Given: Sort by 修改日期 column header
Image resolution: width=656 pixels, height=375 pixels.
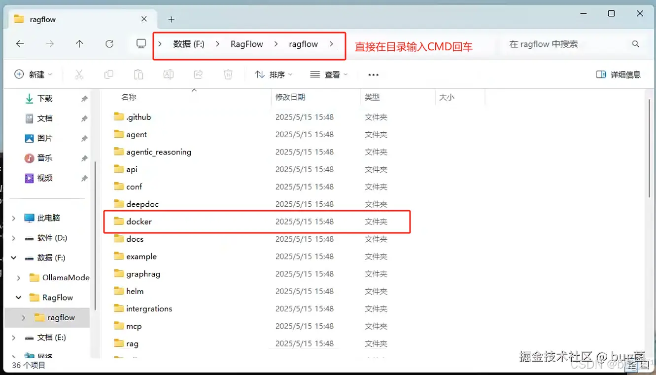Looking at the screenshot, I should point(290,97).
